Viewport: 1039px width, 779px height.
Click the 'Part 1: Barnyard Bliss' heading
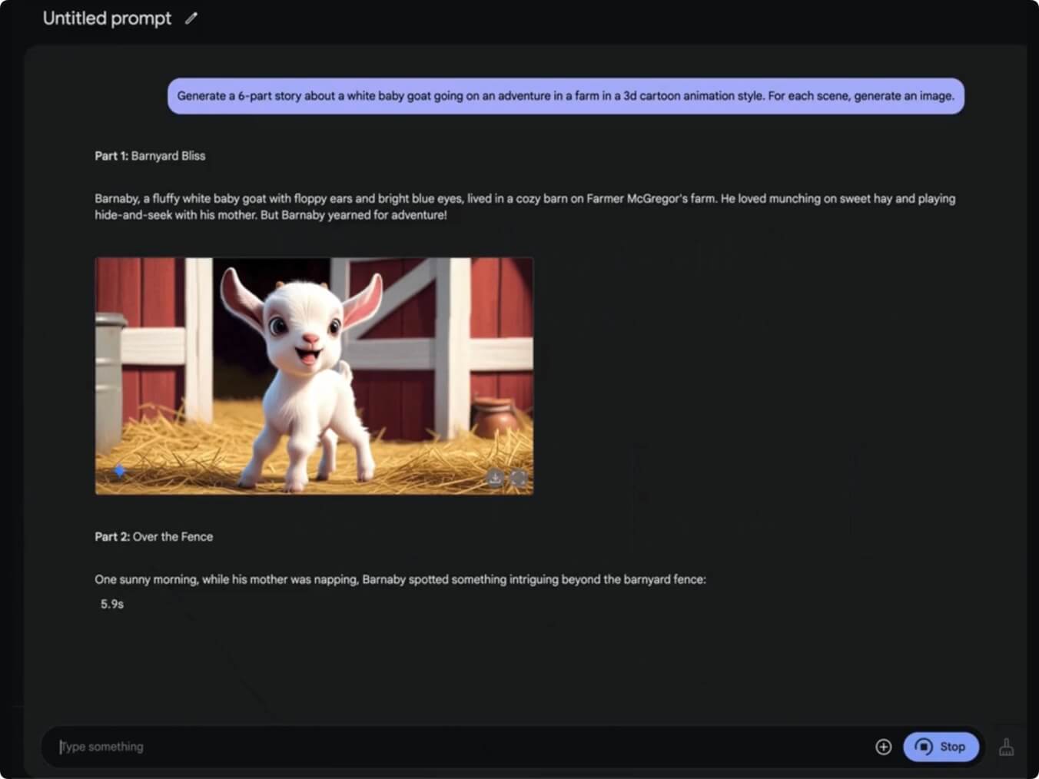click(150, 156)
